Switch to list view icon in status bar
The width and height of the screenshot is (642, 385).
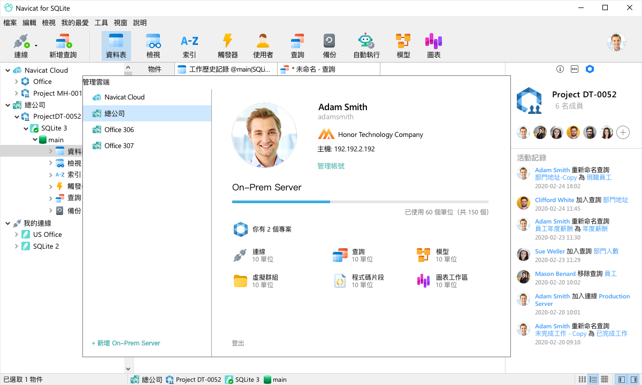pyautogui.click(x=583, y=379)
